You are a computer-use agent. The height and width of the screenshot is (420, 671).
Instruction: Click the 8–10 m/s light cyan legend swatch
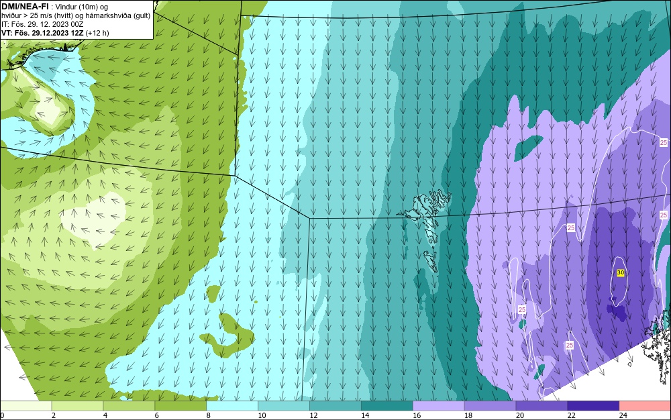(x=232, y=406)
